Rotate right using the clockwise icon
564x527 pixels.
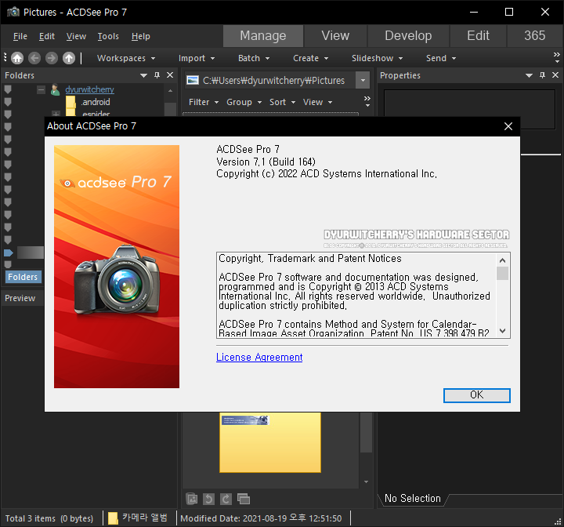226,499
